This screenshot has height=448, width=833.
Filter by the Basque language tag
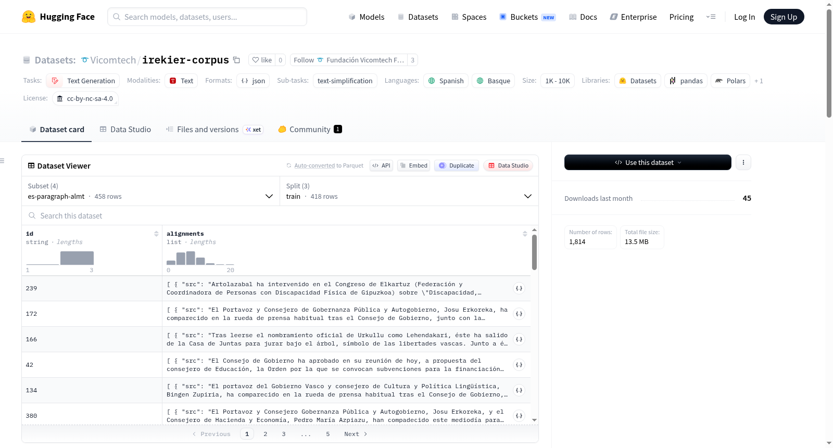494,81
